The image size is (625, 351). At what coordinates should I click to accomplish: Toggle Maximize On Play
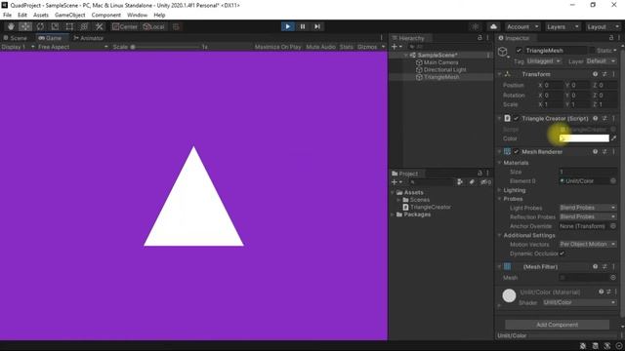point(277,47)
